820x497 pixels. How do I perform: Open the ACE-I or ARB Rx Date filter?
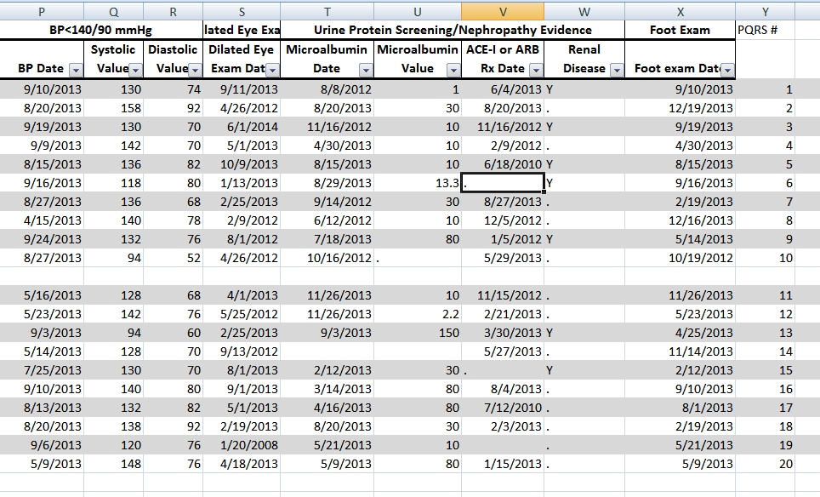536,70
